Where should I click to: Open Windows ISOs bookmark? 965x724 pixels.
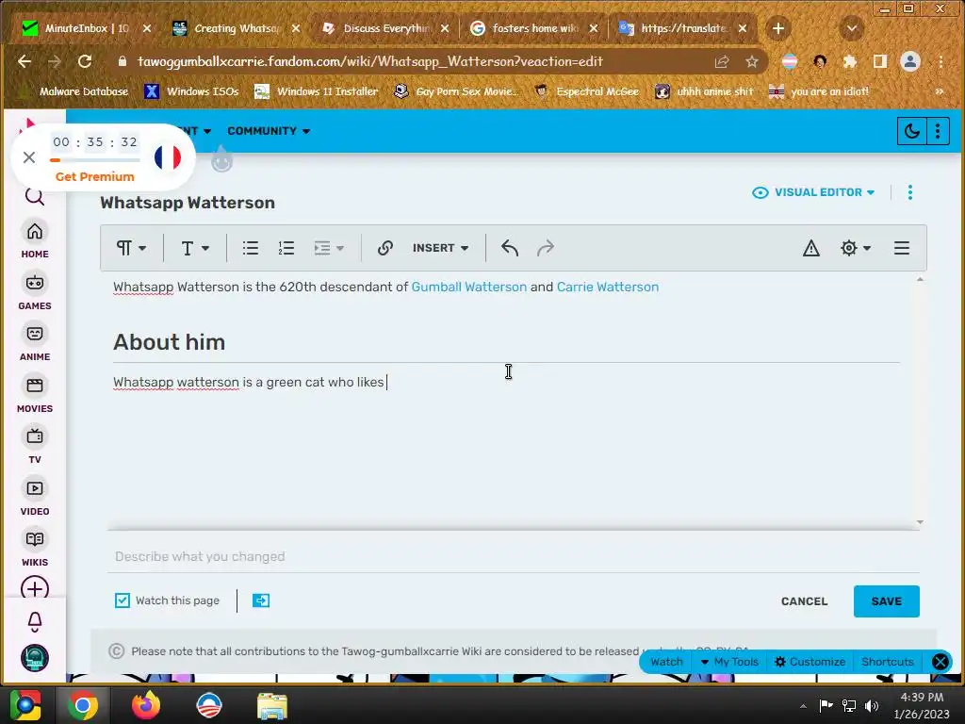[191, 91]
